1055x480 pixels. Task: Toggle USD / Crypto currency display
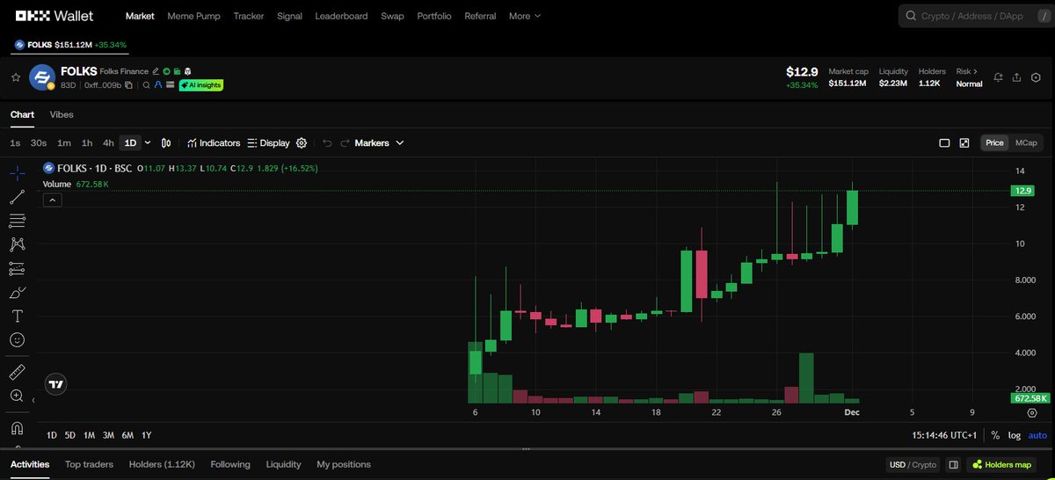pyautogui.click(x=913, y=464)
